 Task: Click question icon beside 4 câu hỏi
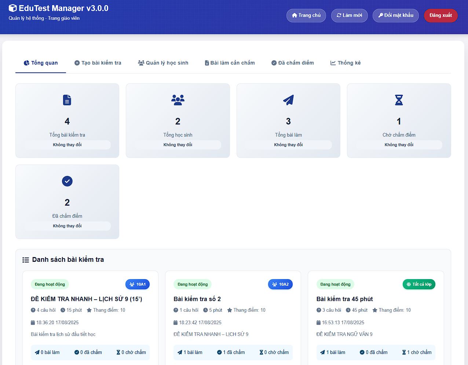(x=33, y=310)
